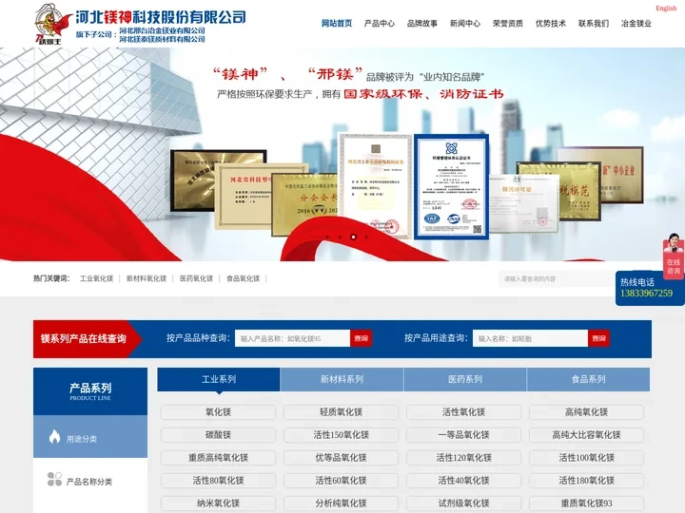This screenshot has width=685, height=513.
Task: Select the 新材料系列 tab
Action: [x=342, y=379]
